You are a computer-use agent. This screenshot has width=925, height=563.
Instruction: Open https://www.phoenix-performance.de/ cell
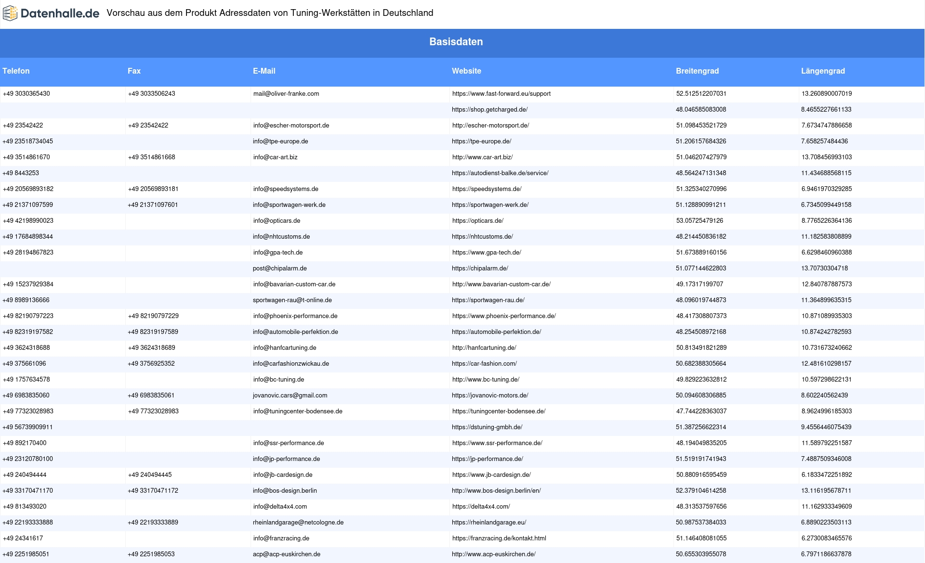pyautogui.click(x=504, y=316)
